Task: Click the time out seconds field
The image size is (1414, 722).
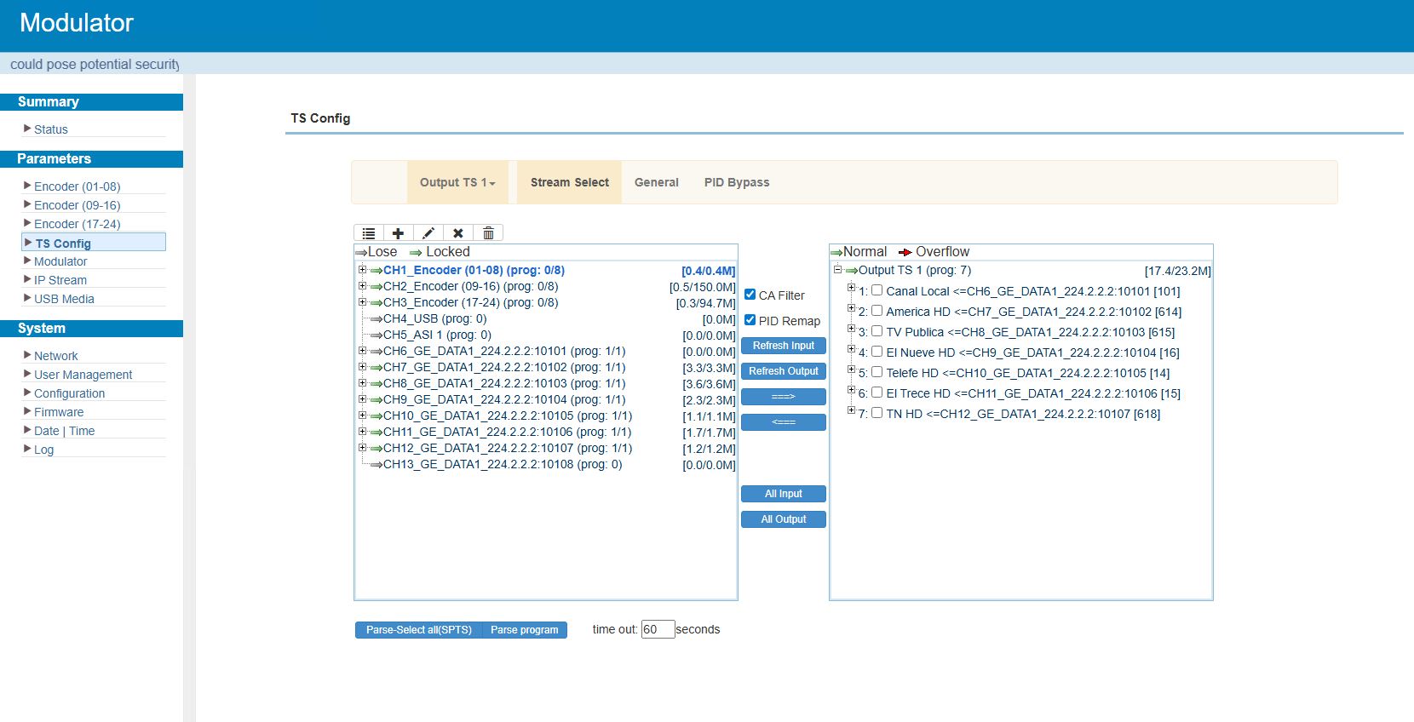Action: (x=657, y=629)
